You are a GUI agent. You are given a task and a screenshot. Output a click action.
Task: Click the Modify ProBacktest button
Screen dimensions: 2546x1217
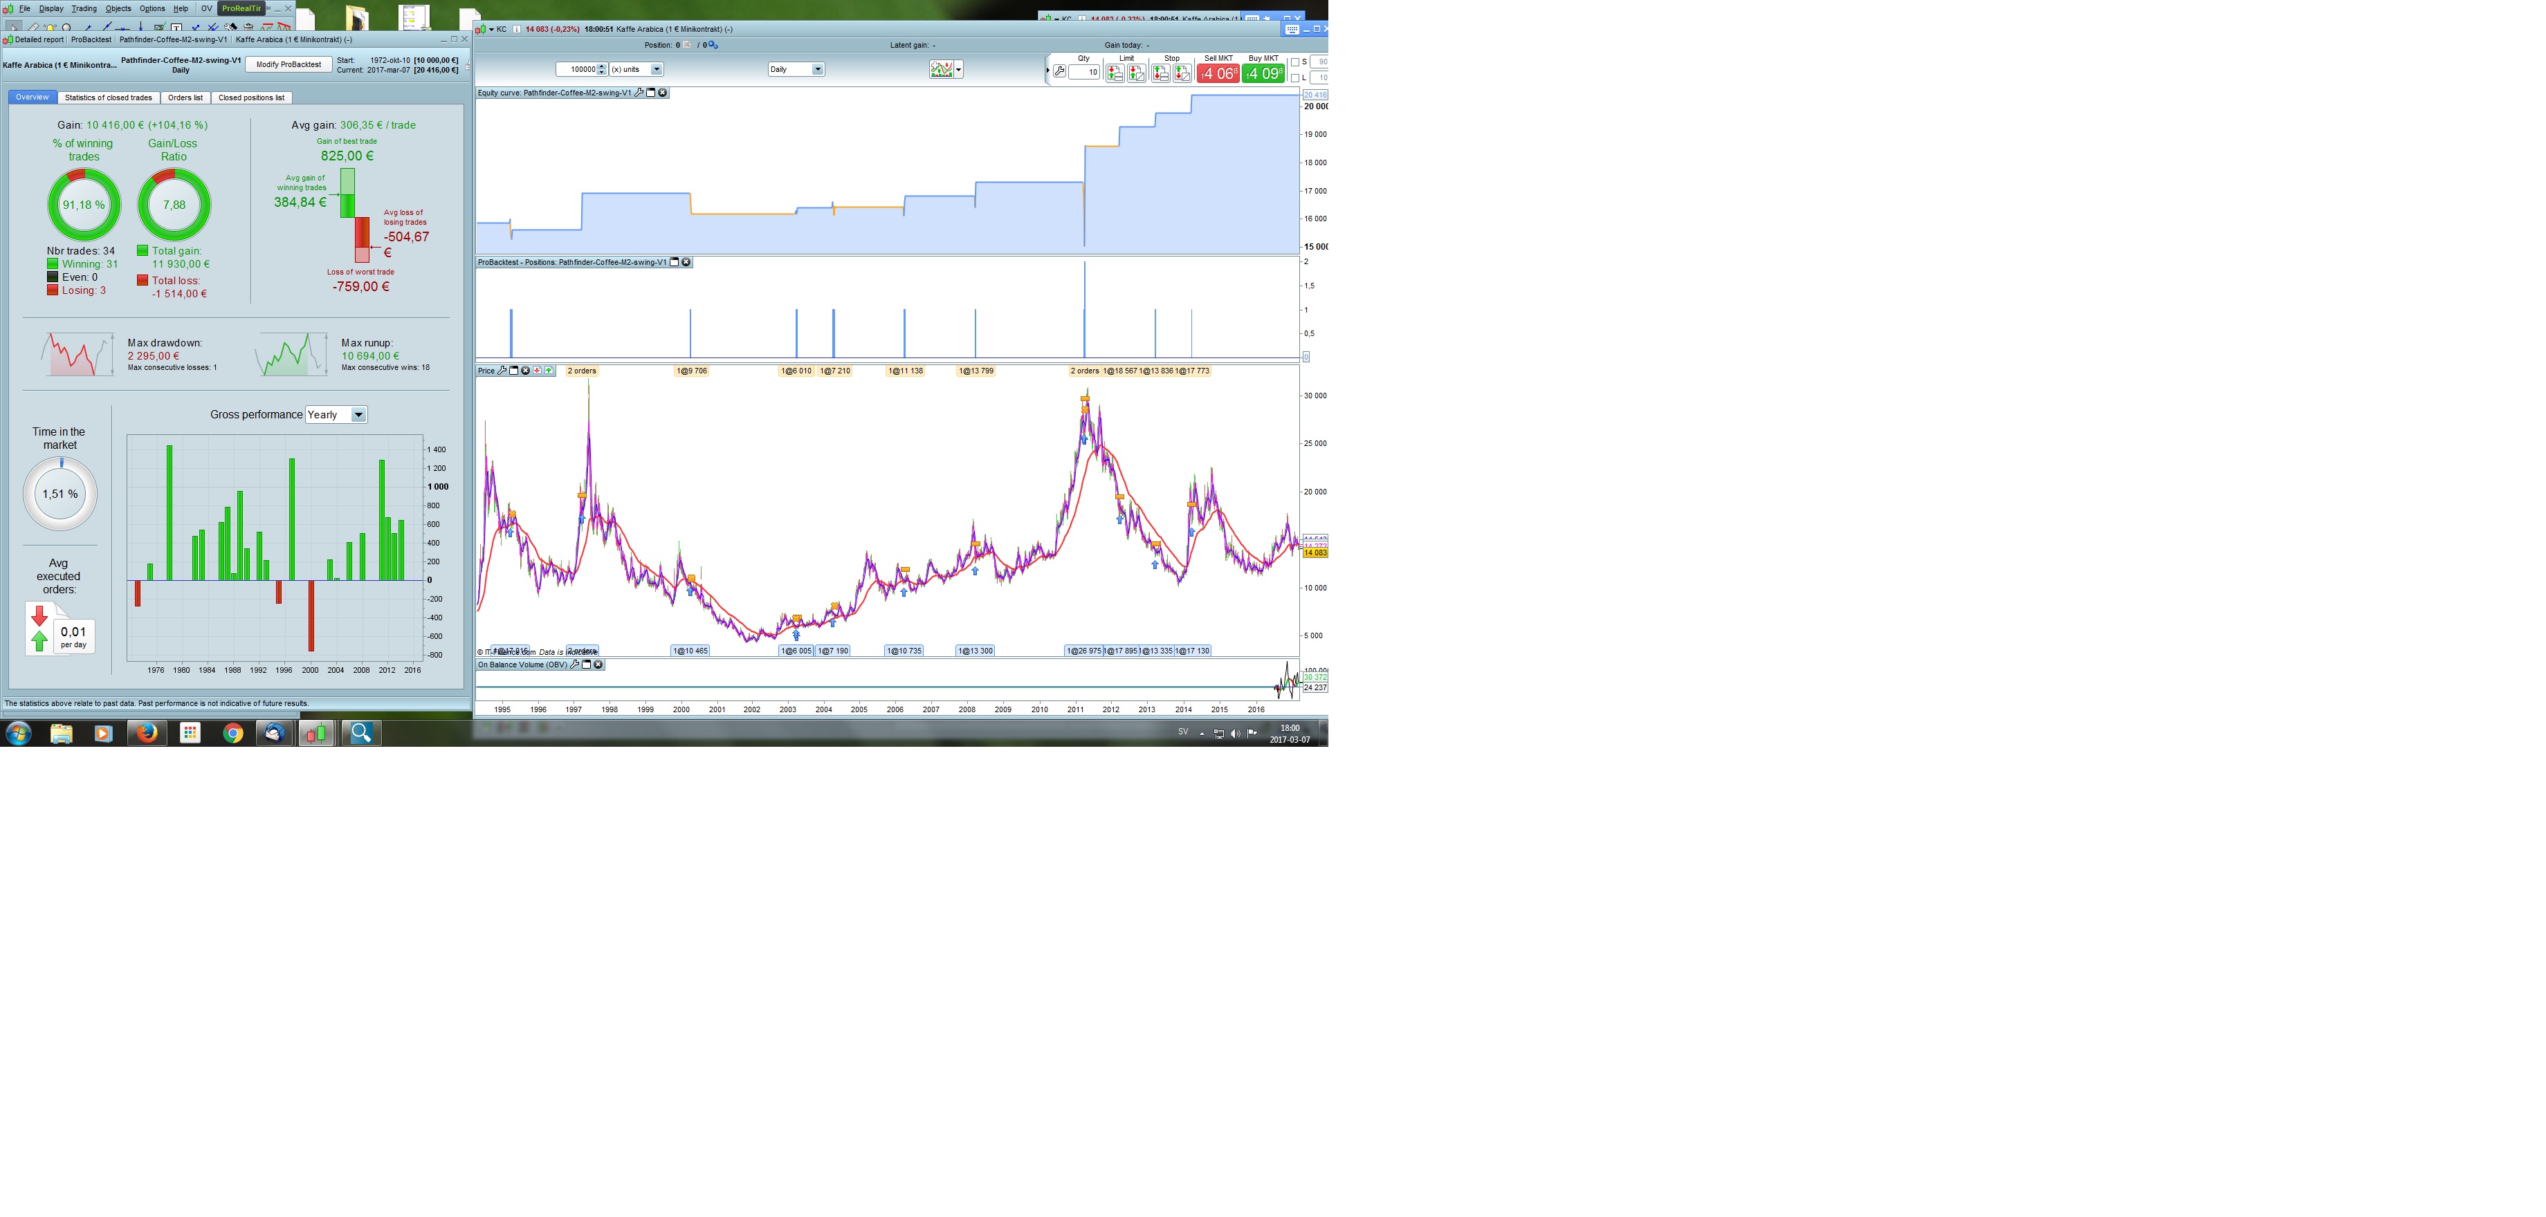pyautogui.click(x=289, y=65)
